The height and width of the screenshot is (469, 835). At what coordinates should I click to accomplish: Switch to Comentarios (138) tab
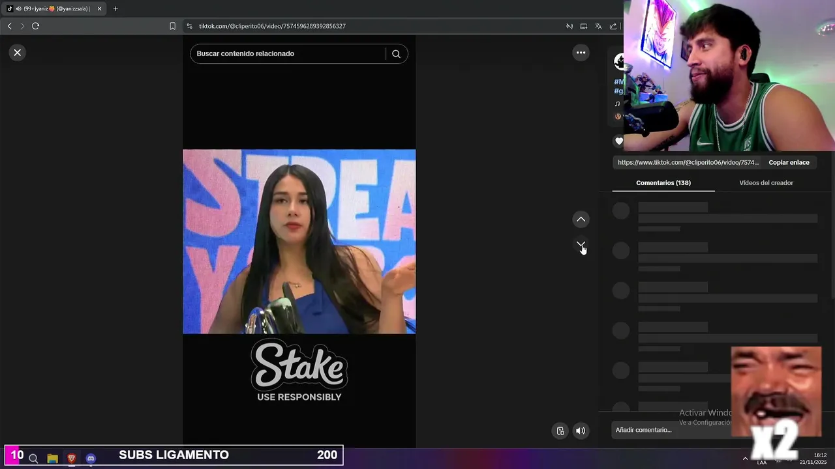663,183
